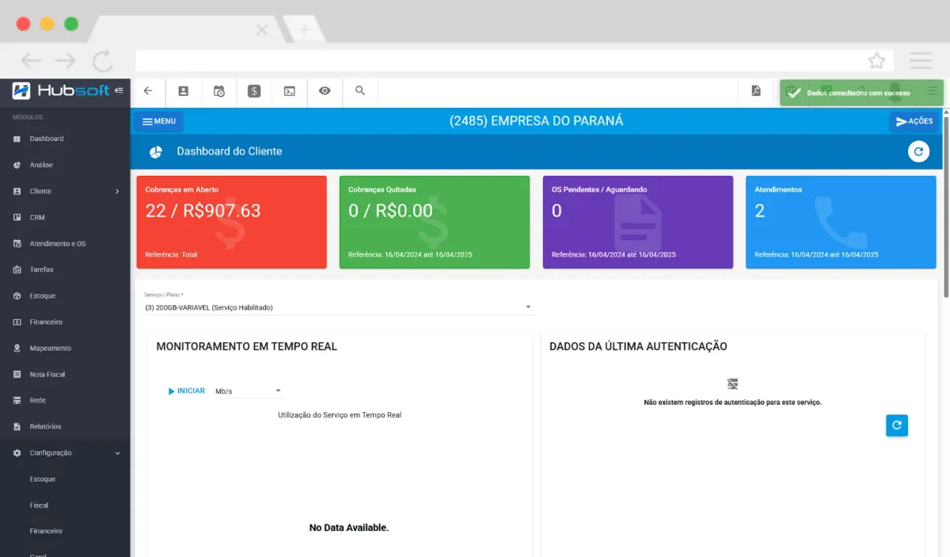Click the 'No Data Available.' text
The image size is (950, 557).
(x=349, y=528)
